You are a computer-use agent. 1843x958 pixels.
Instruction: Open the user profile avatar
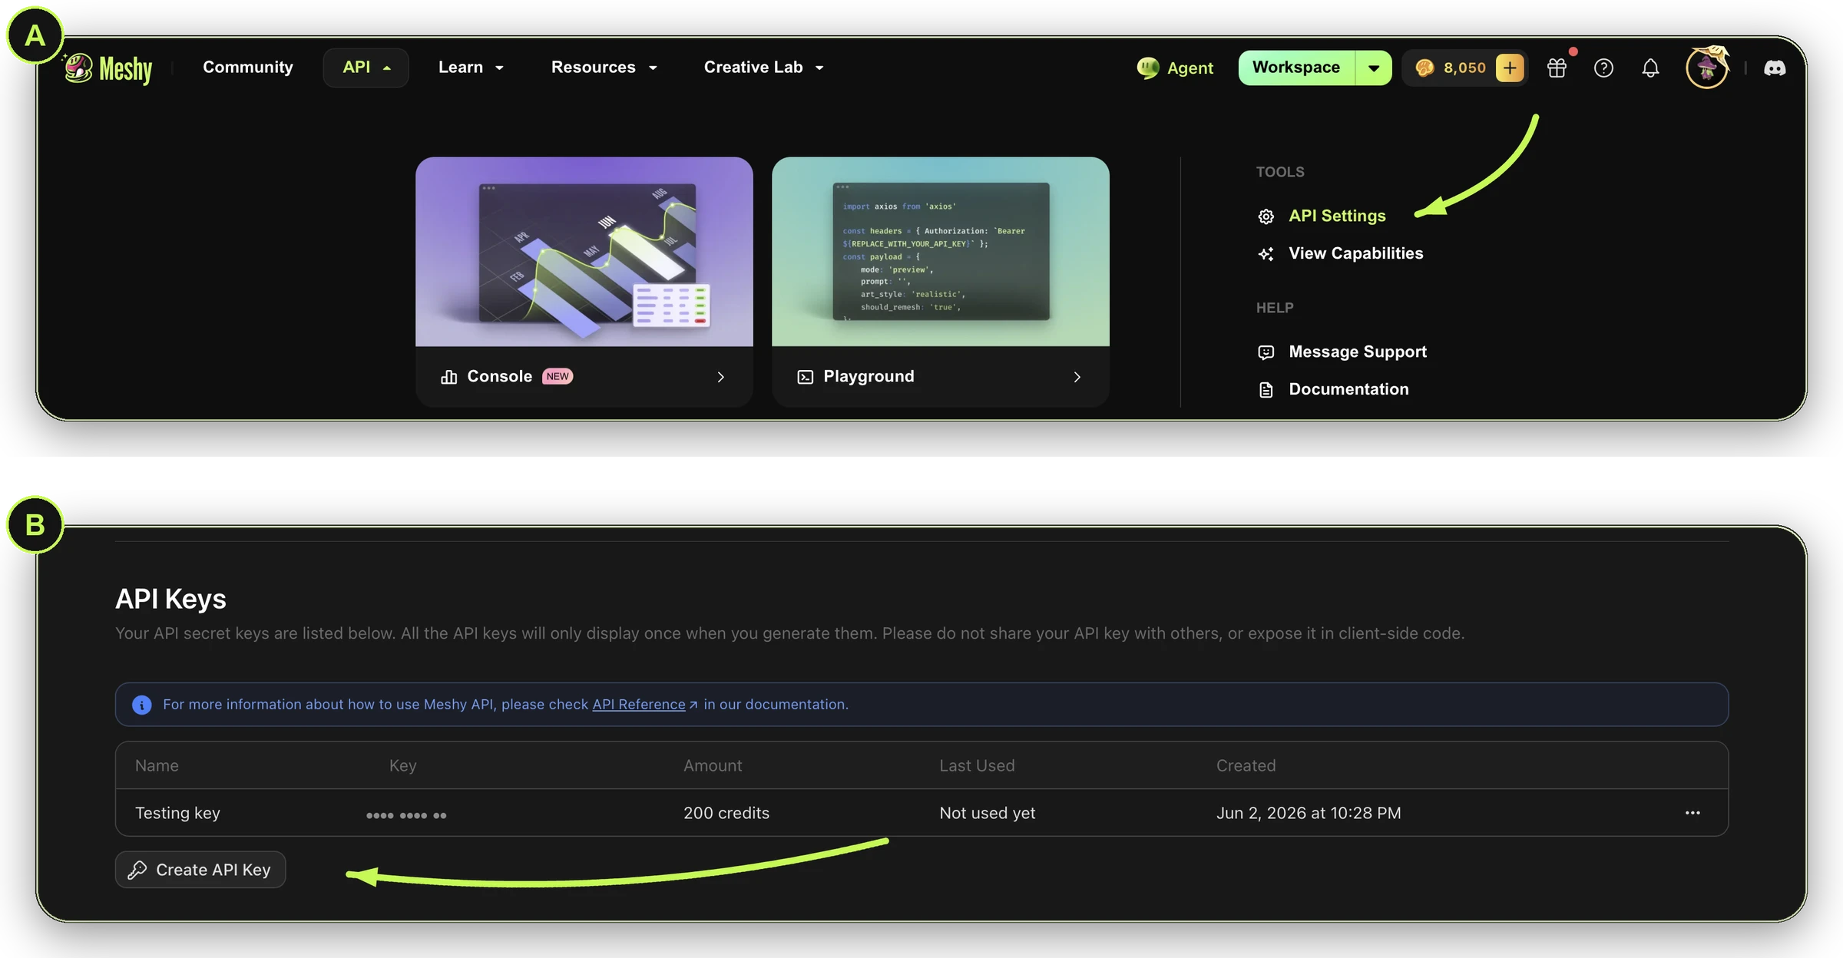click(x=1707, y=68)
